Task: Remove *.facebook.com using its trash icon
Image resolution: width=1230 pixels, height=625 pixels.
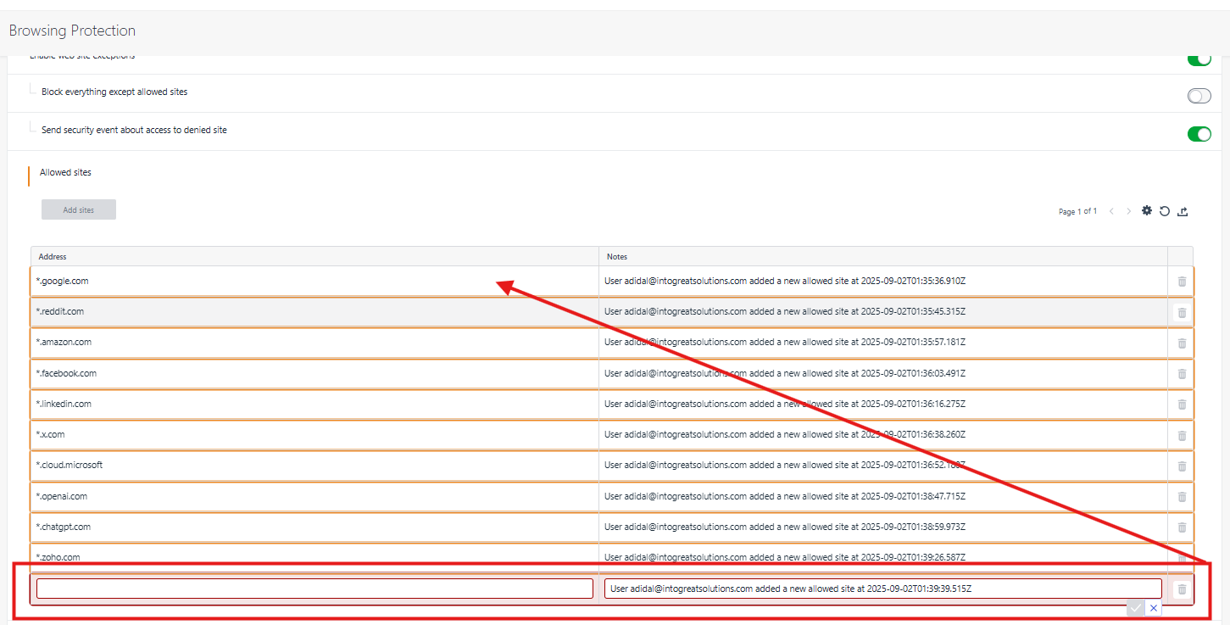Action: 1182,374
